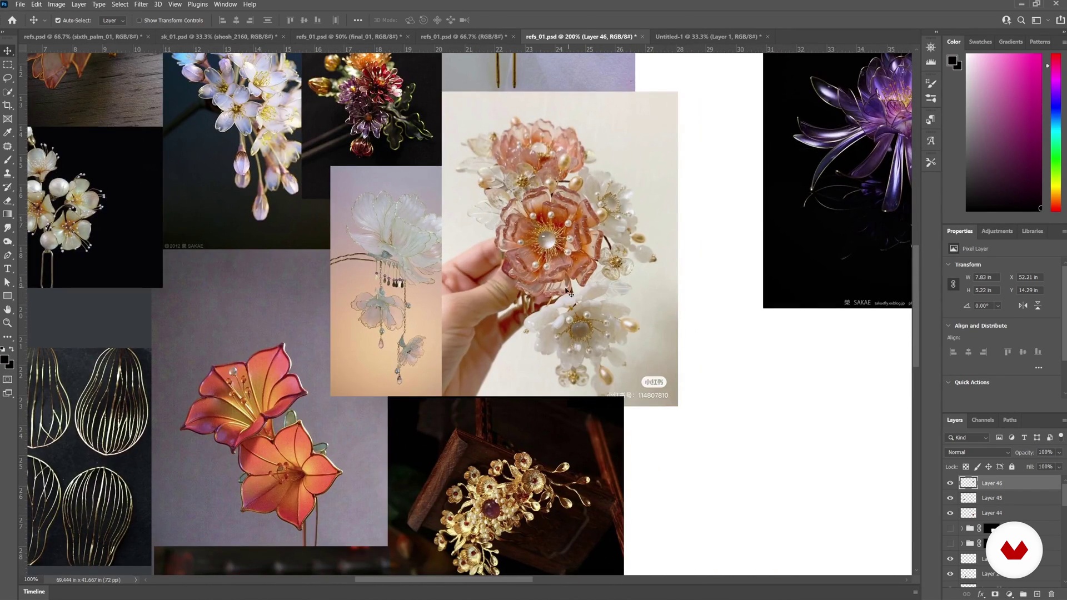Hide Layer 45 with its eye icon

point(950,498)
